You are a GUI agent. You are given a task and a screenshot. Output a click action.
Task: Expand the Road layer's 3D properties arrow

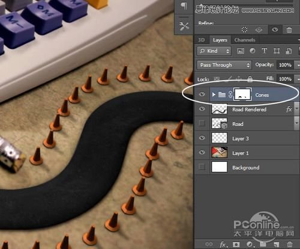(x=297, y=123)
